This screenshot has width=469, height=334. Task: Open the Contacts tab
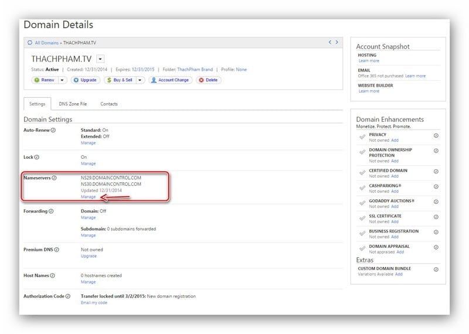point(109,104)
